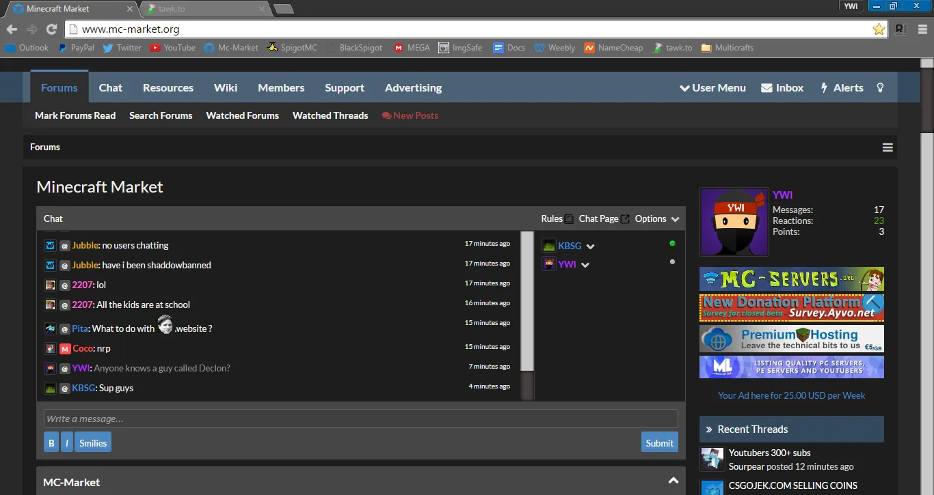This screenshot has width=934, height=495.
Task: Open the Chat navigation tab
Action: tap(111, 87)
